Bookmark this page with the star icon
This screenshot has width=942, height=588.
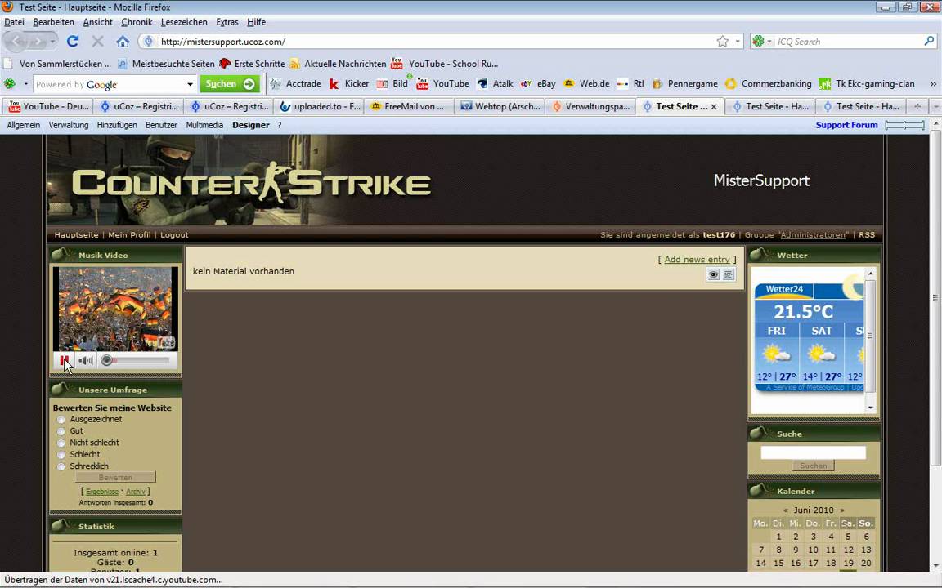(x=722, y=41)
